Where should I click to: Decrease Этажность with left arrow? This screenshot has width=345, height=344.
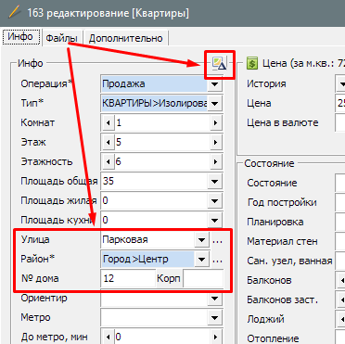click(109, 162)
